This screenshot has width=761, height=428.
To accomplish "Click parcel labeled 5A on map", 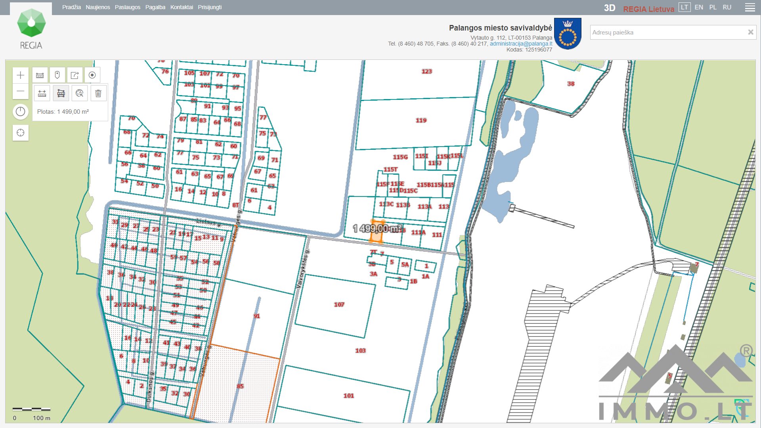I will 405,265.
